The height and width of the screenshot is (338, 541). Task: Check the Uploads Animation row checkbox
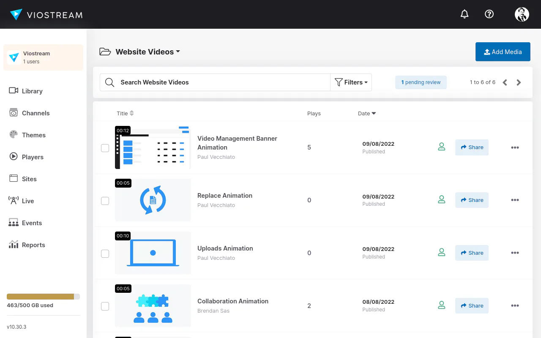[x=105, y=253]
